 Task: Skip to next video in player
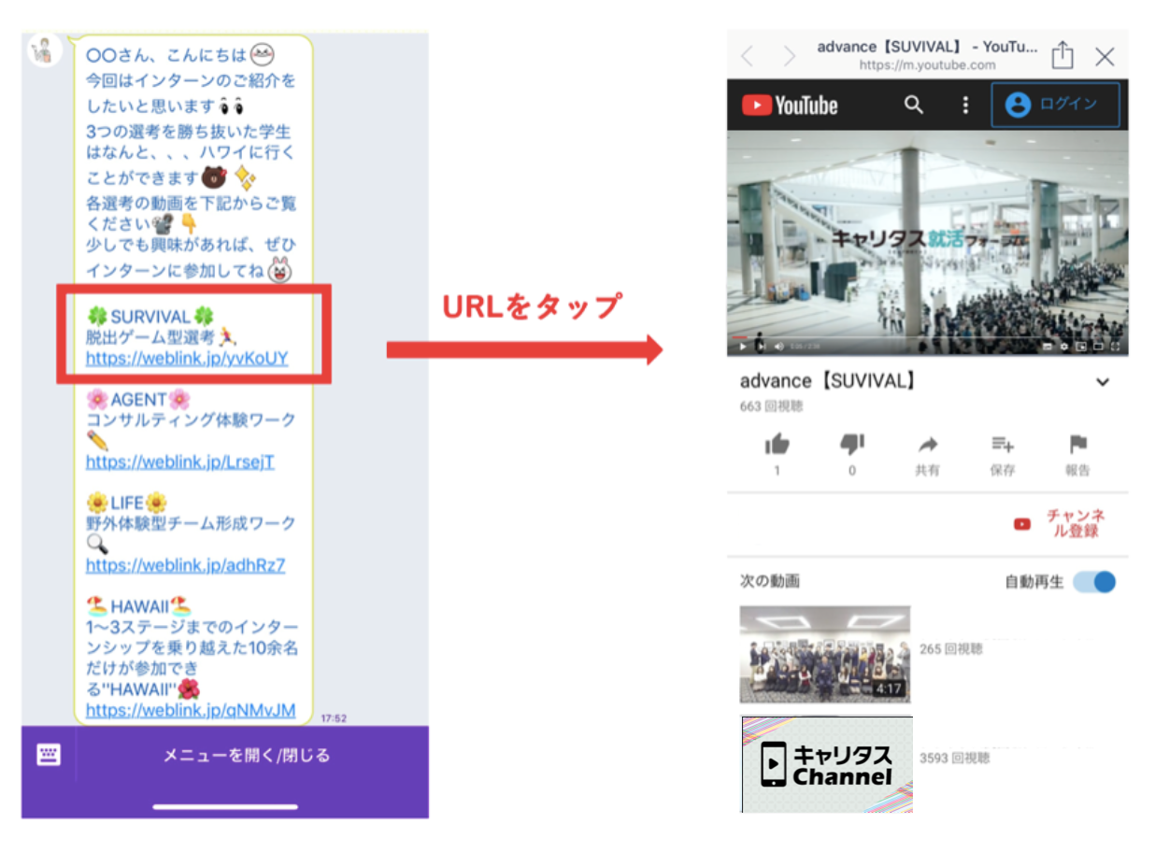tap(762, 347)
